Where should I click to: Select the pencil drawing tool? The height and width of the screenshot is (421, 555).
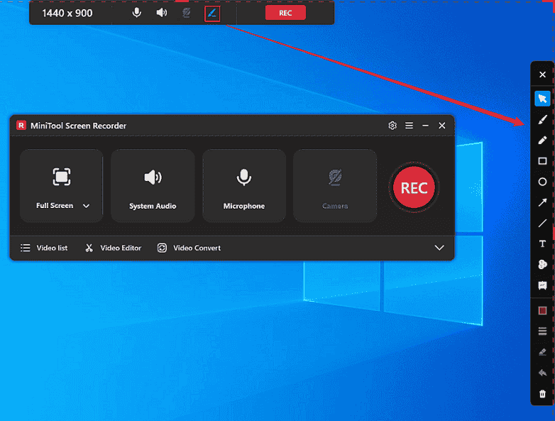coord(542,141)
